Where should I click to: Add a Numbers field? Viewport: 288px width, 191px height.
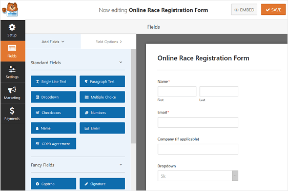(x=102, y=112)
